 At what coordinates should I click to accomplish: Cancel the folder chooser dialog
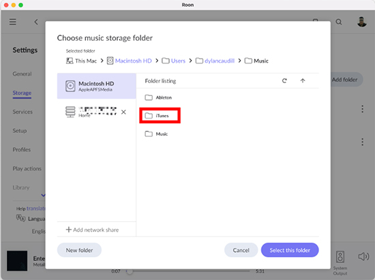241,250
